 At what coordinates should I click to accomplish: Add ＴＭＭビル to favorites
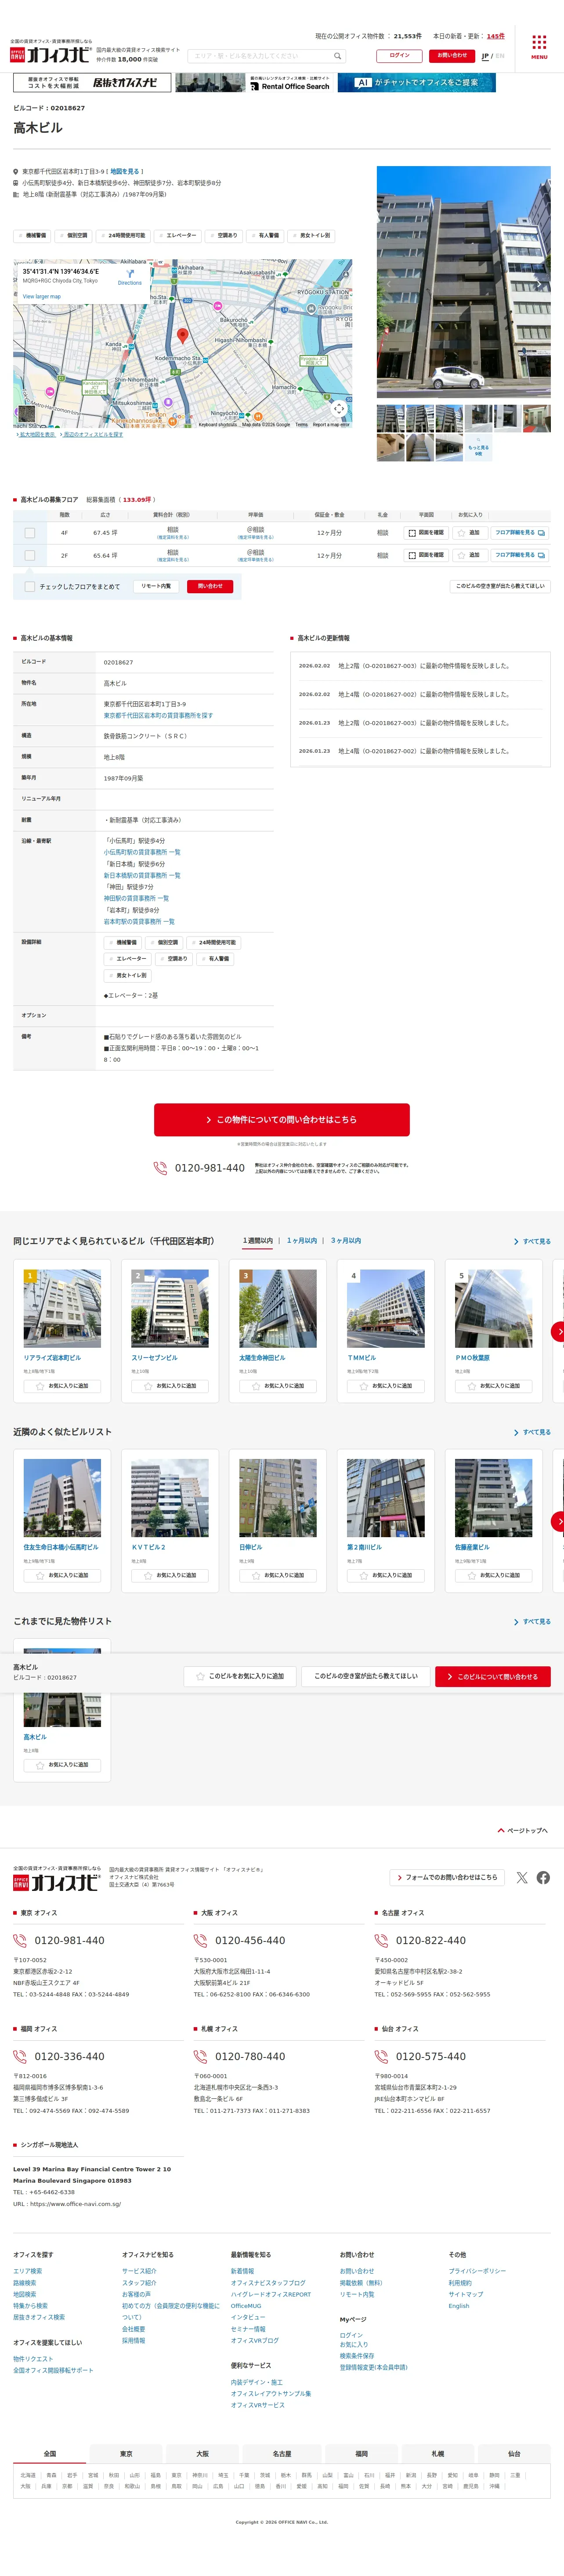point(386,1386)
